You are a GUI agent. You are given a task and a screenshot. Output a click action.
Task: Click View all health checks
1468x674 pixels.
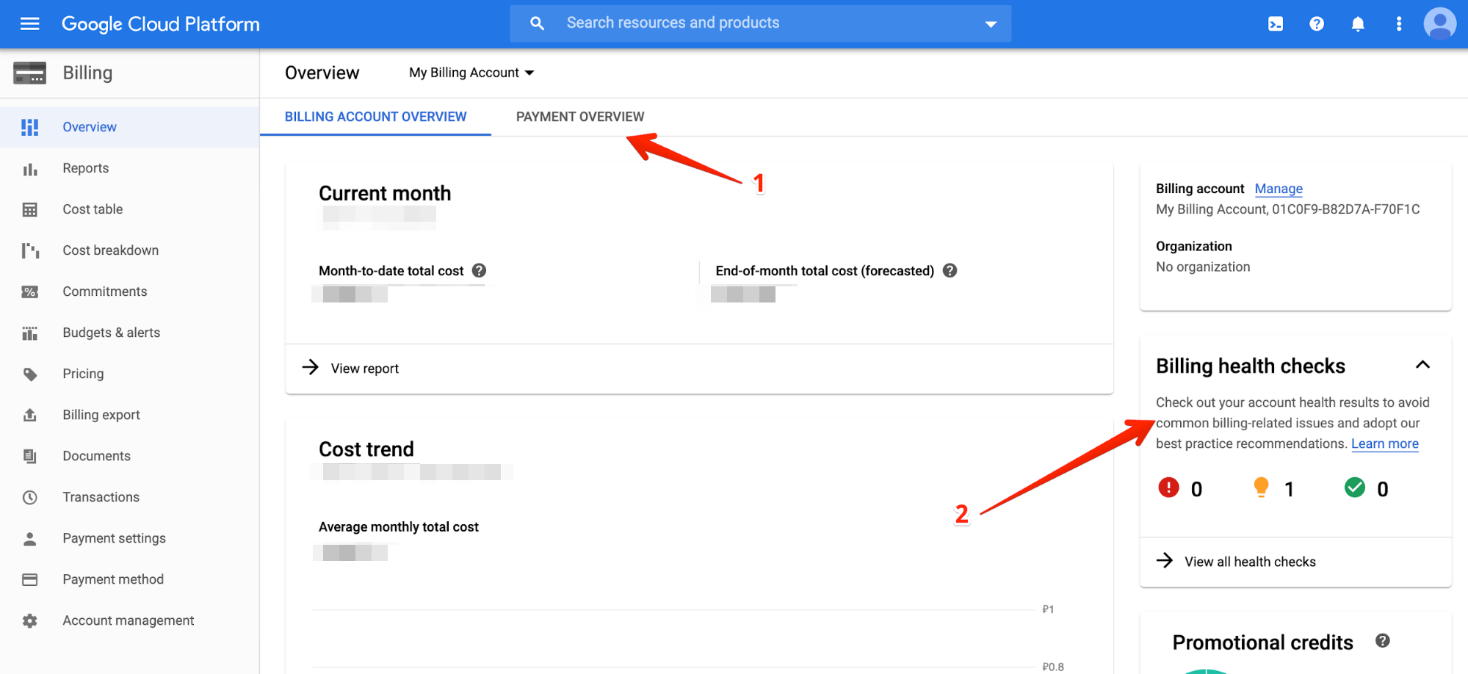[x=1236, y=562]
